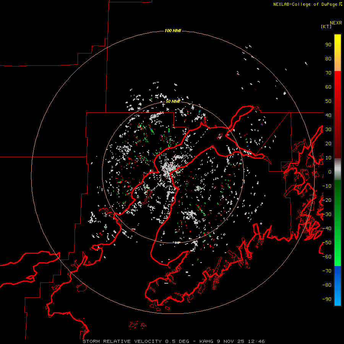Click the 50 value on the velocity scale
Image resolution: width=344 pixels, height=344 pixels.
328,101
